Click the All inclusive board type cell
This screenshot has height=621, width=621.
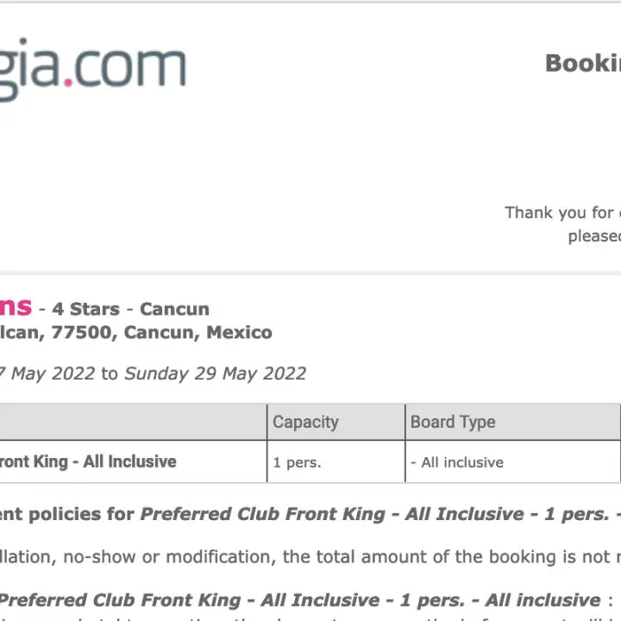[457, 462]
